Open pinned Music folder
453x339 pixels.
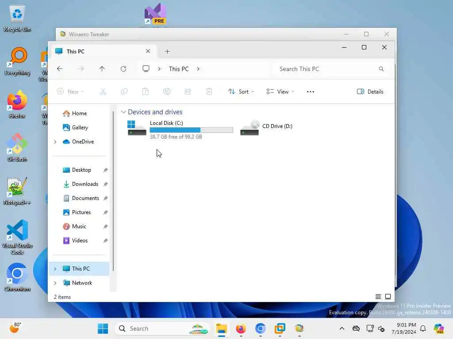[x=79, y=226]
